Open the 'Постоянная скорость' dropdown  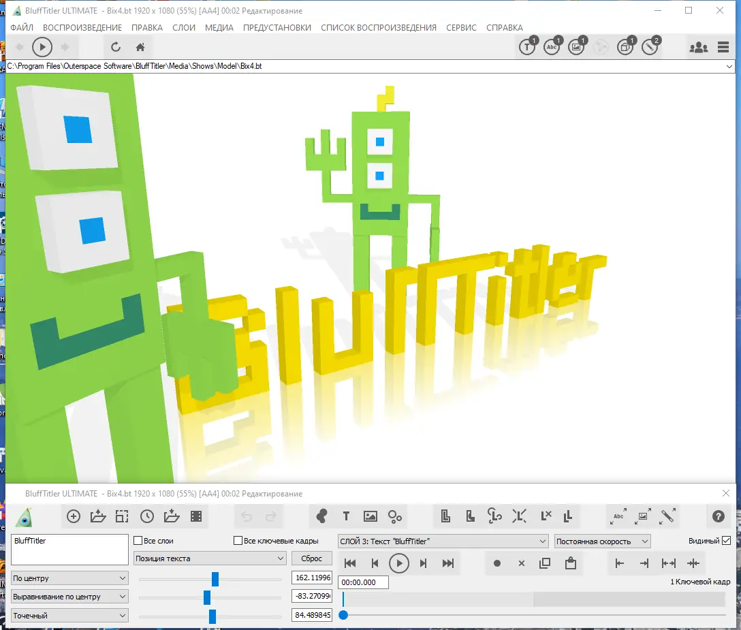(x=602, y=541)
